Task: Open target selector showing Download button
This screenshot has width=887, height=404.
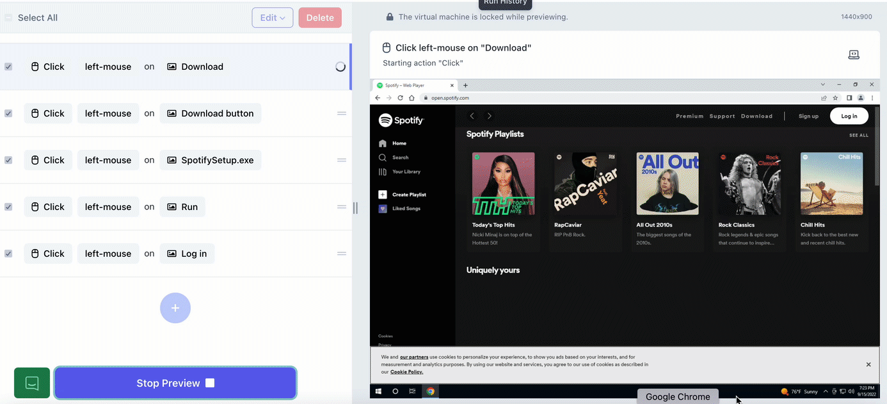Action: tap(211, 113)
